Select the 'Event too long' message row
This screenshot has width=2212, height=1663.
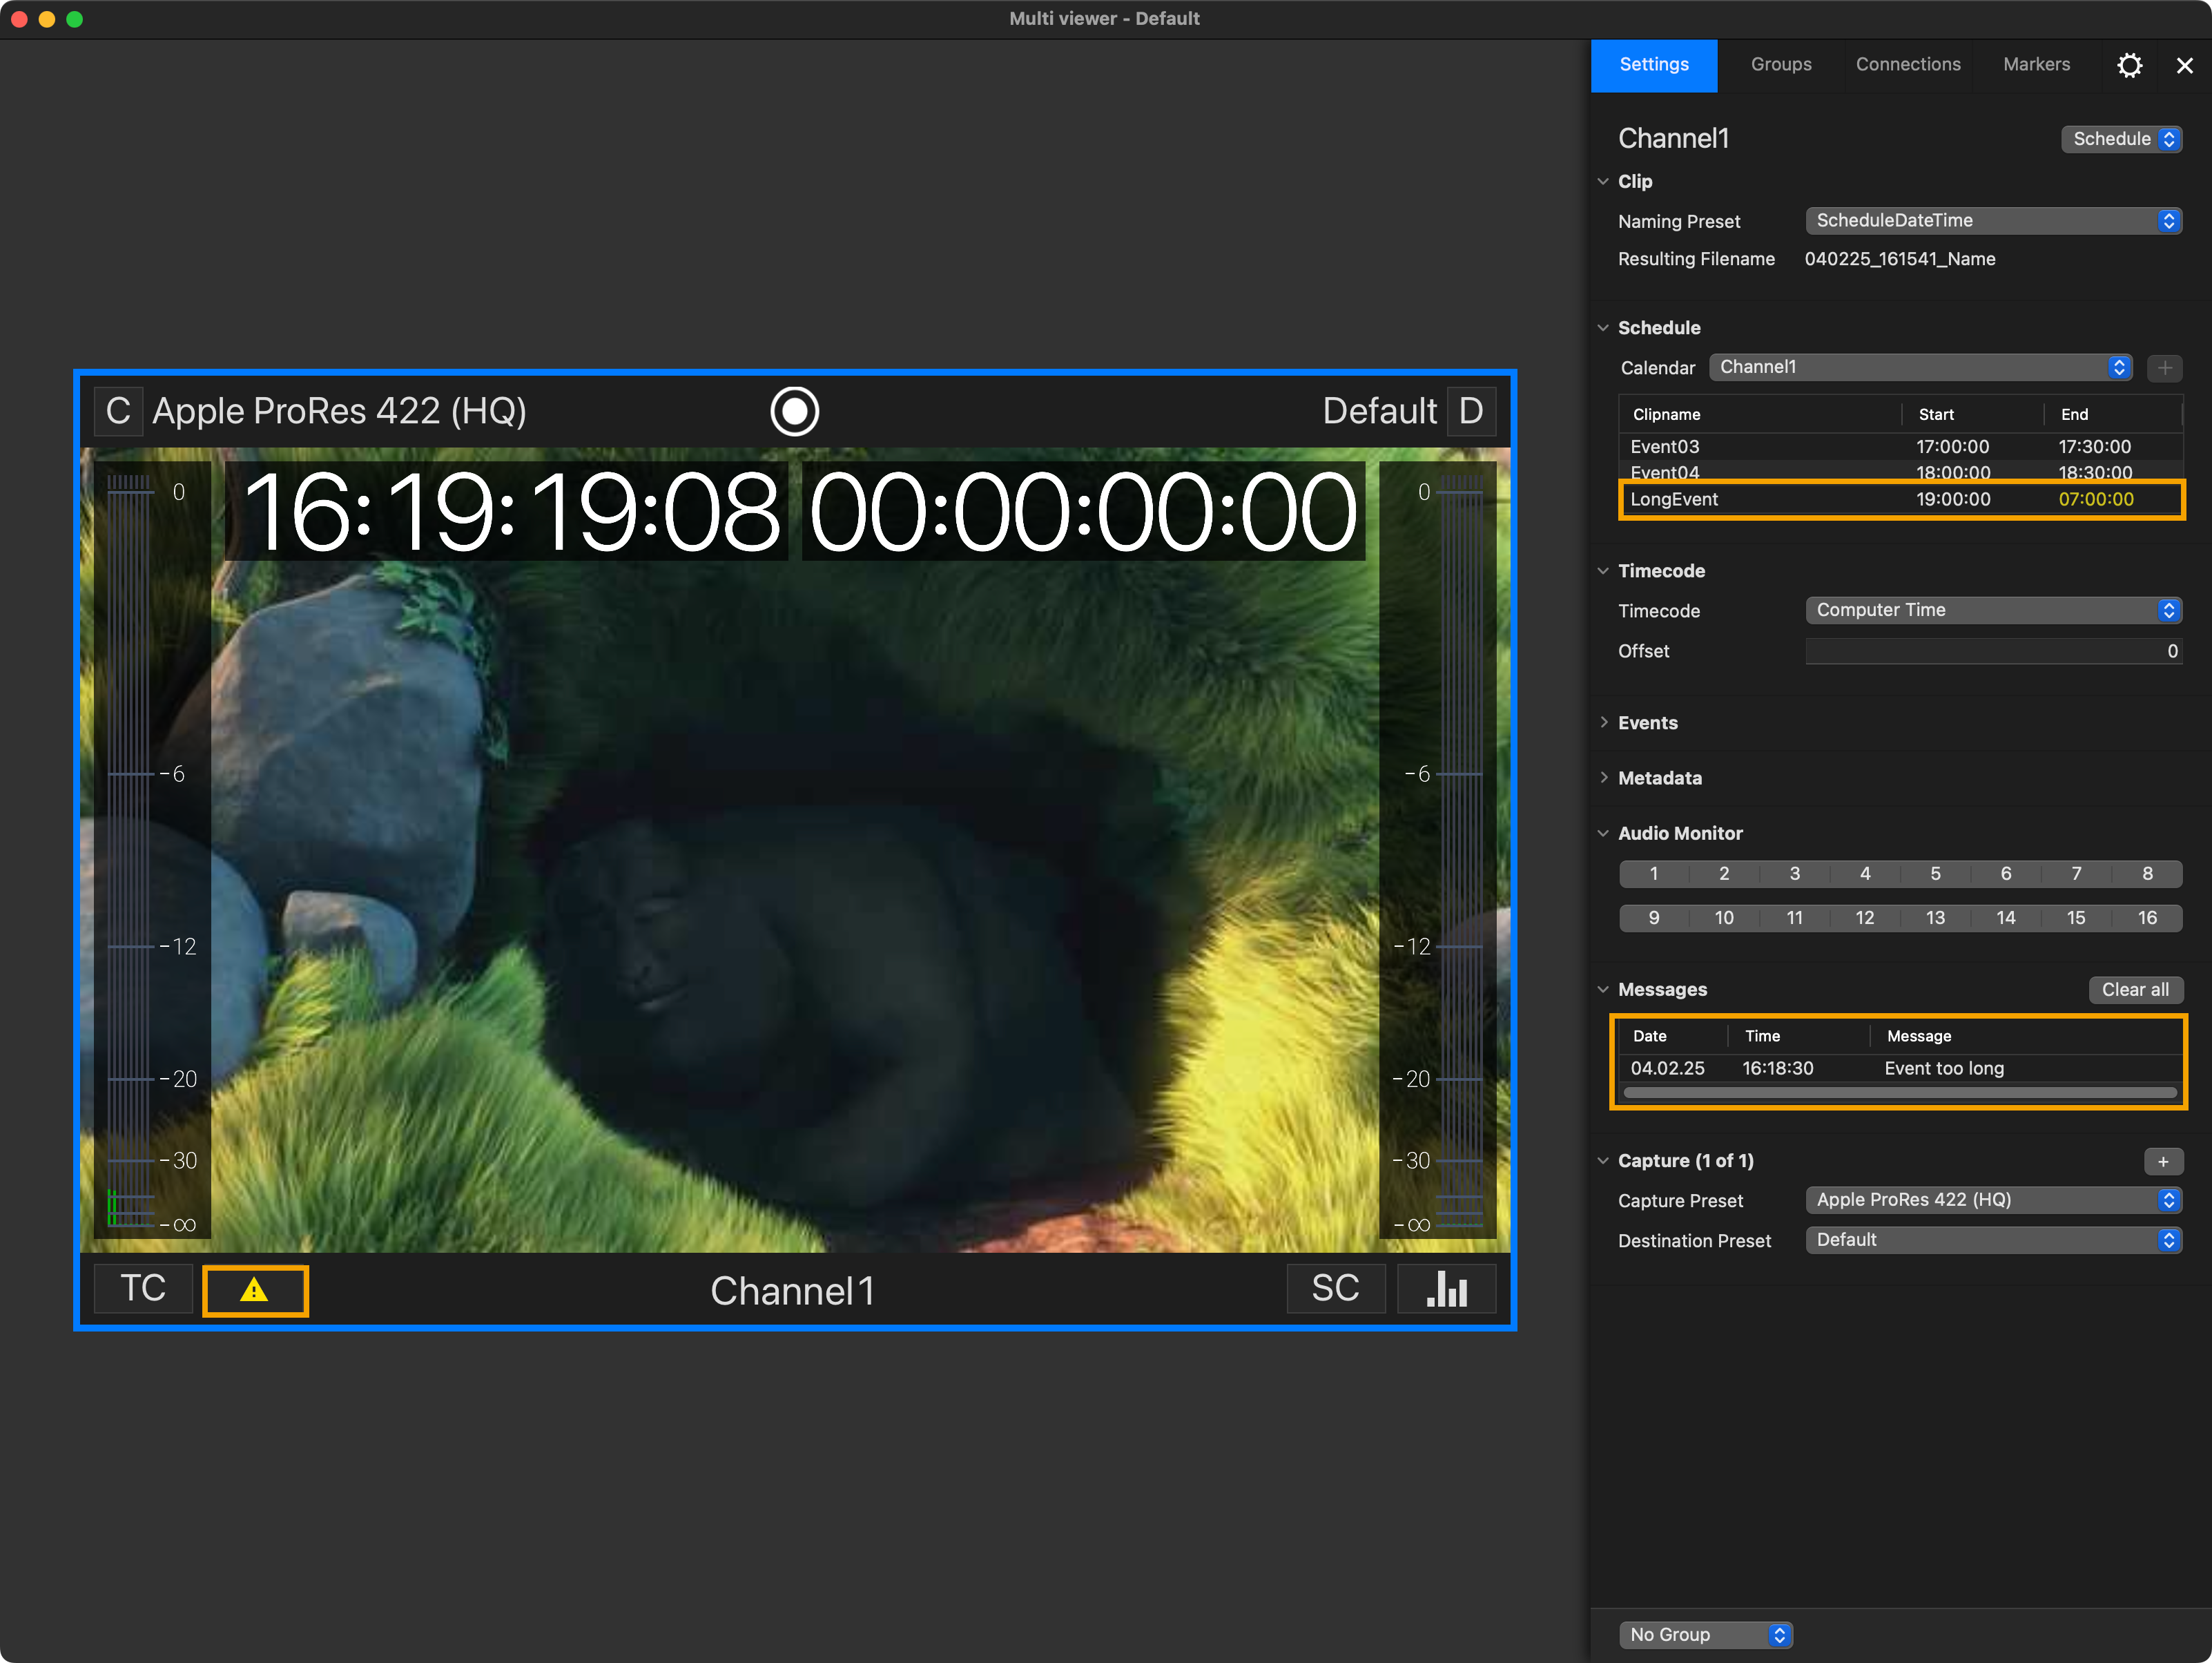click(1900, 1068)
